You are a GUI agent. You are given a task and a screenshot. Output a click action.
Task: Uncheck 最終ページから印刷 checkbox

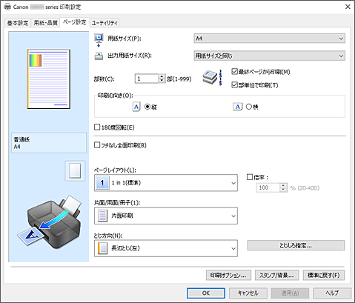[234, 72]
